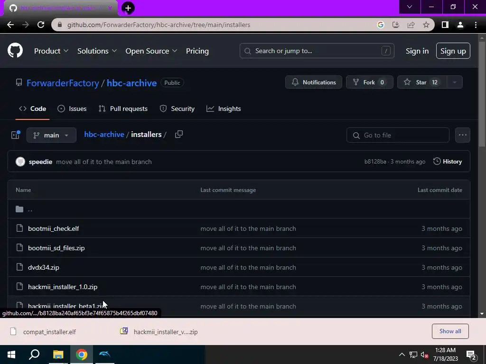The image size is (486, 364).
Task: Fork the hbc-archive repository
Action: click(369, 82)
